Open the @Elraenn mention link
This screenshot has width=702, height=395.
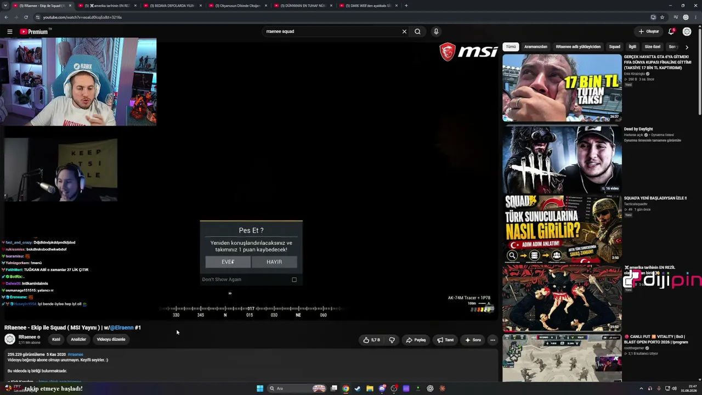[122, 328]
